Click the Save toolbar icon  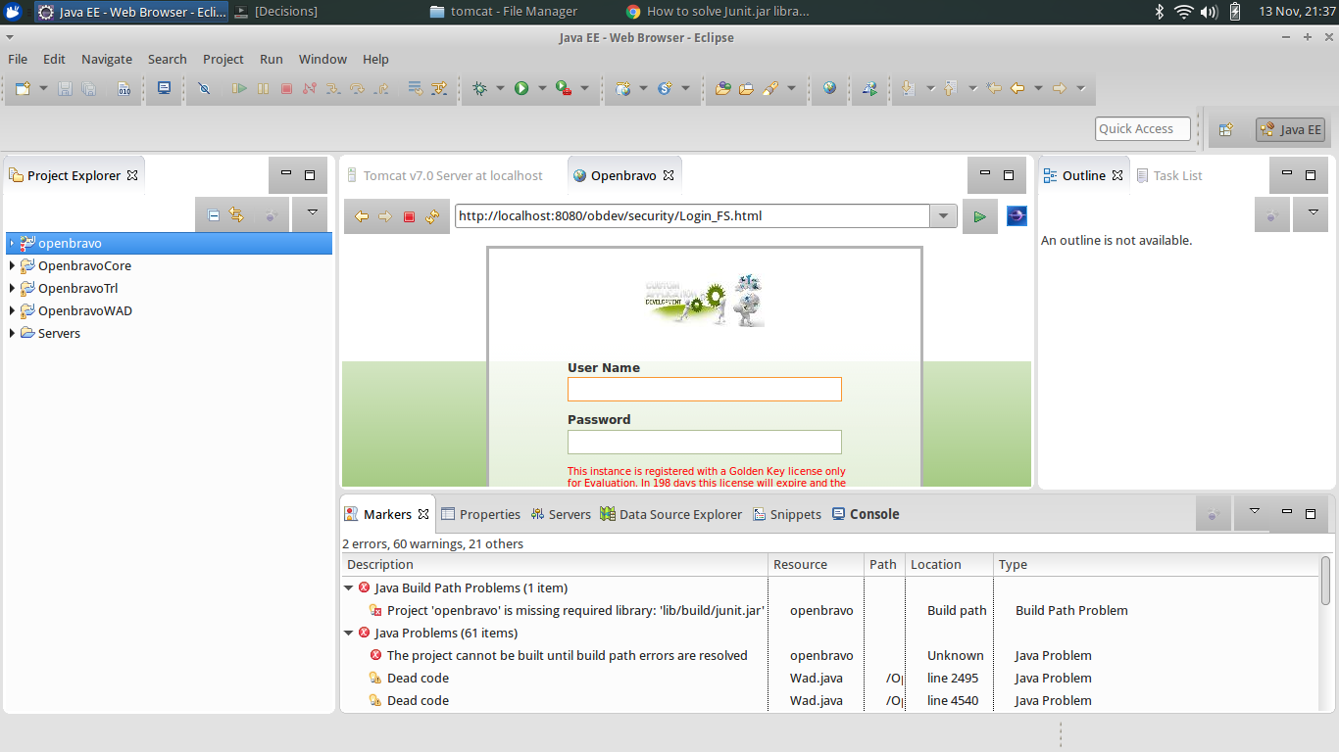[x=65, y=88]
